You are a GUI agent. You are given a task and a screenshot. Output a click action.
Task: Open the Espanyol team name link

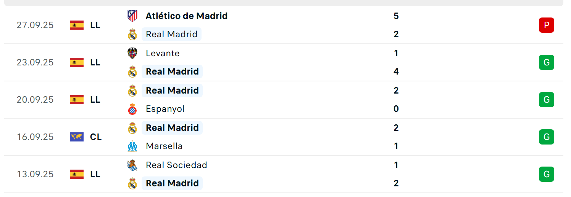[165, 109]
